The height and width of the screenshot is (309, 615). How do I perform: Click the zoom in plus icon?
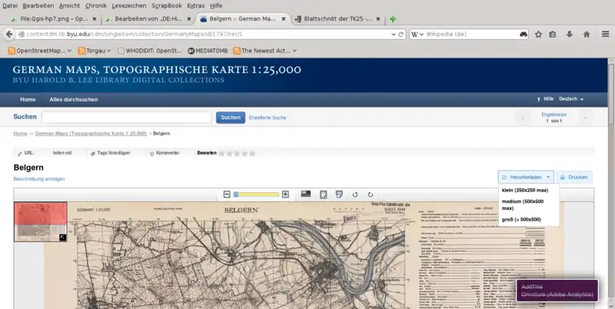285,194
